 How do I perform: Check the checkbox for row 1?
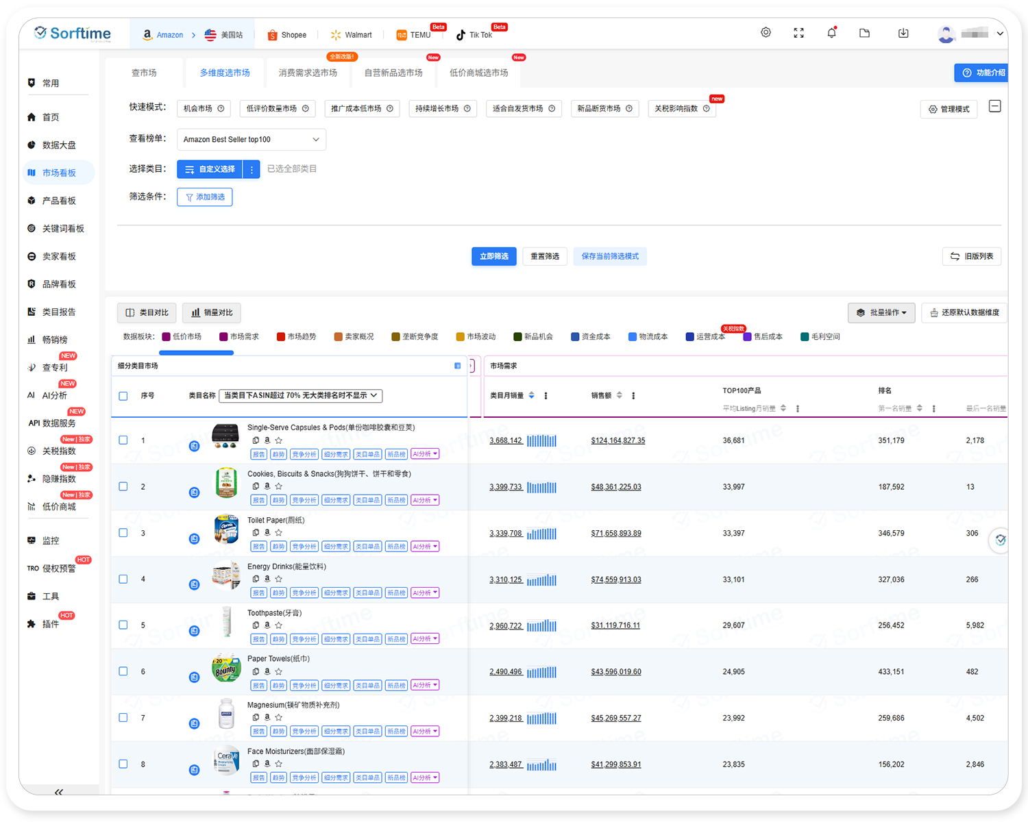[x=123, y=440]
